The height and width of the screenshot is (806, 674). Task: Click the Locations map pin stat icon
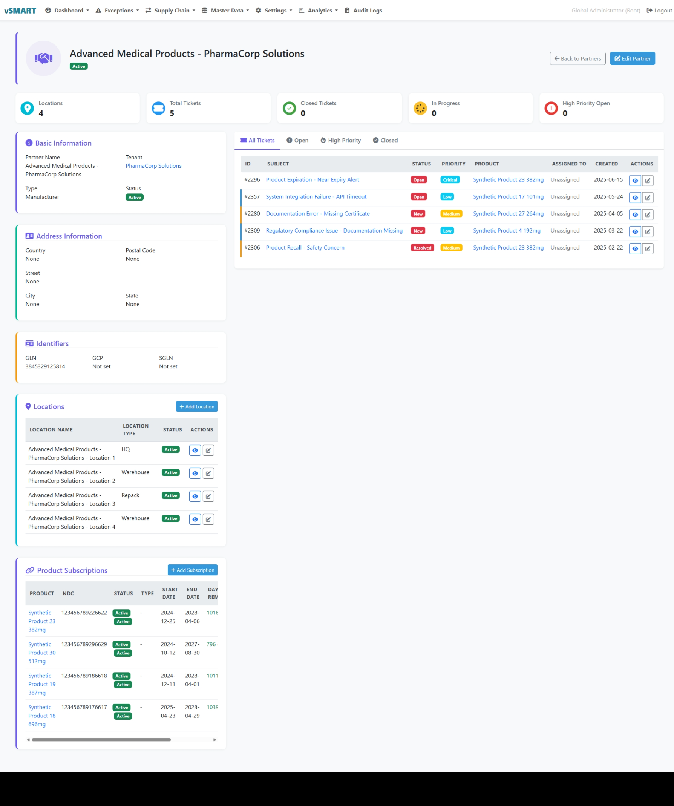pyautogui.click(x=27, y=108)
